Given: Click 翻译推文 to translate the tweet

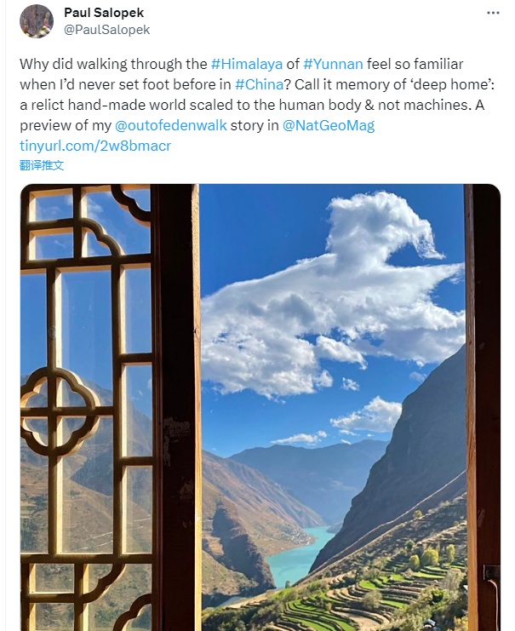Looking at the screenshot, I should [x=42, y=165].
